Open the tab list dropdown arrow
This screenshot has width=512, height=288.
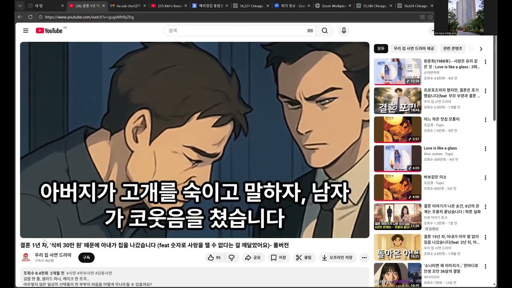[20, 6]
